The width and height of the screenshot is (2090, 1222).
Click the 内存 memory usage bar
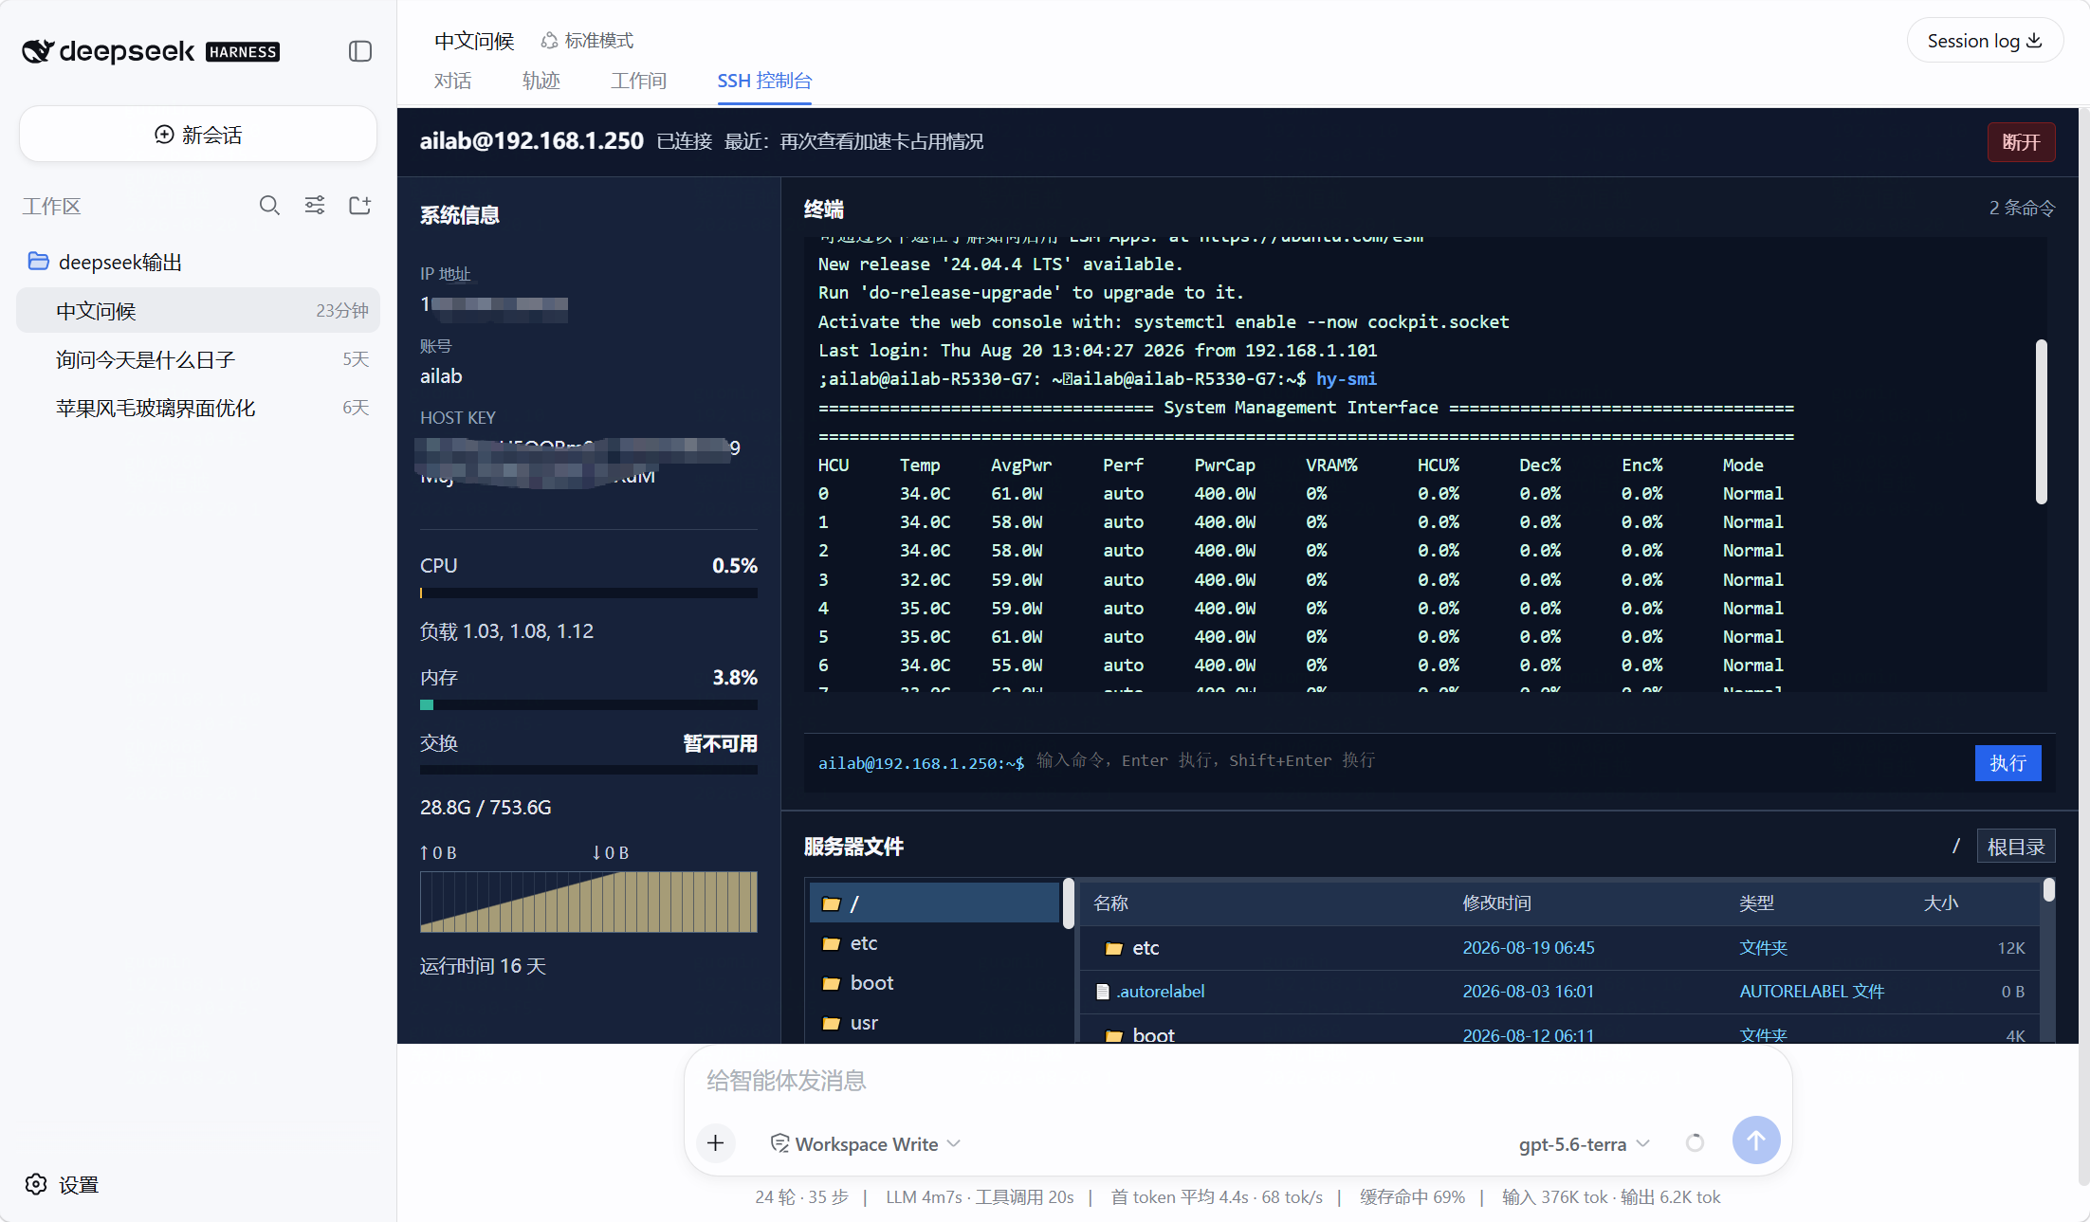(588, 705)
